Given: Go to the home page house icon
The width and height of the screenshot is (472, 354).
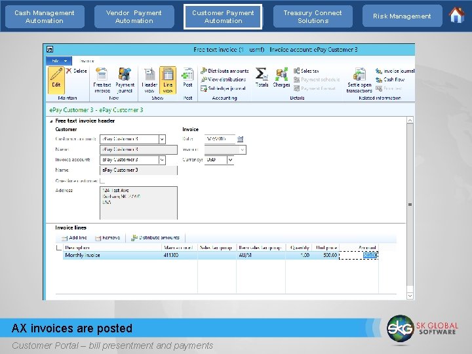Looking at the screenshot, I should click(x=457, y=15).
